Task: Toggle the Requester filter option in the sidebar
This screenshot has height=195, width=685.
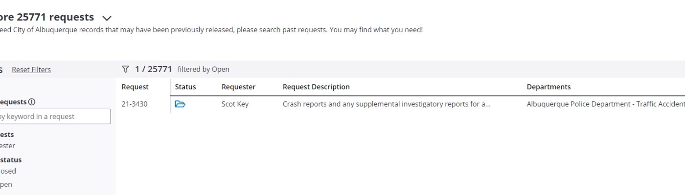Action: point(8,146)
